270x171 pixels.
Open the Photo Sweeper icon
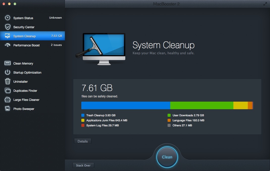[x=8, y=109]
